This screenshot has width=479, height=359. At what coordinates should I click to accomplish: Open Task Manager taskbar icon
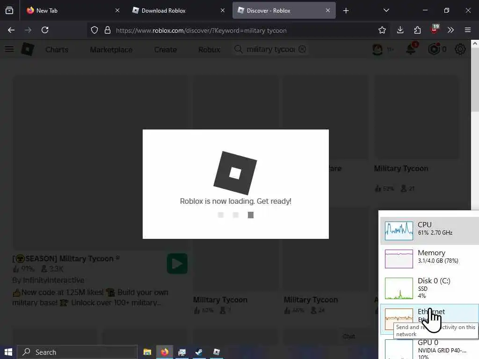pyautogui.click(x=182, y=352)
